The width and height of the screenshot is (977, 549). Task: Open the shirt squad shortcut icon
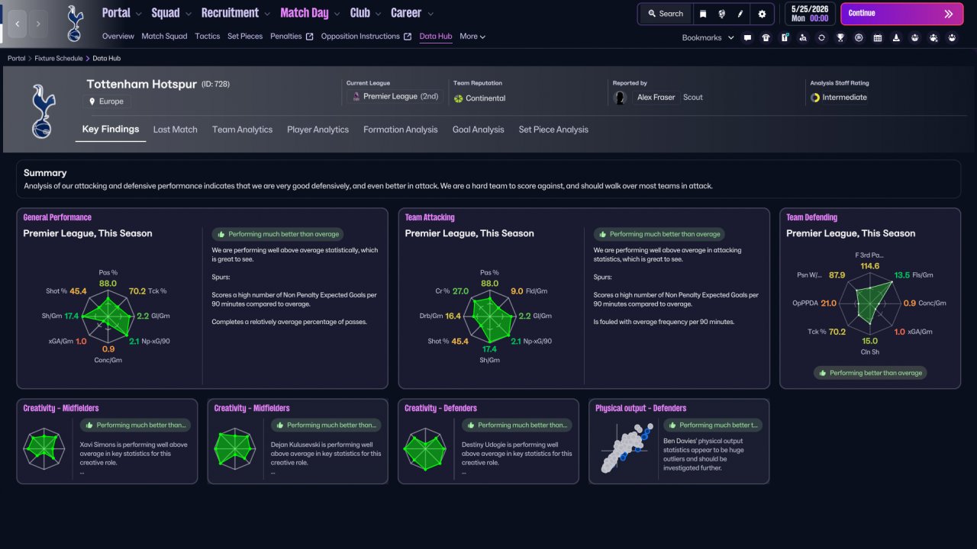point(766,37)
